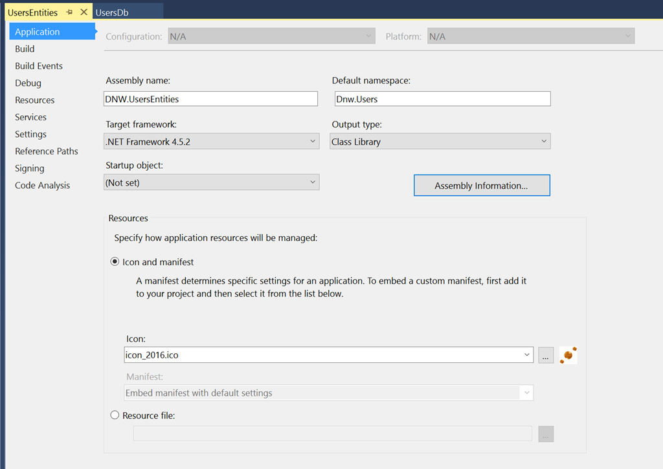Click the Default namespace text field

[x=442, y=99]
